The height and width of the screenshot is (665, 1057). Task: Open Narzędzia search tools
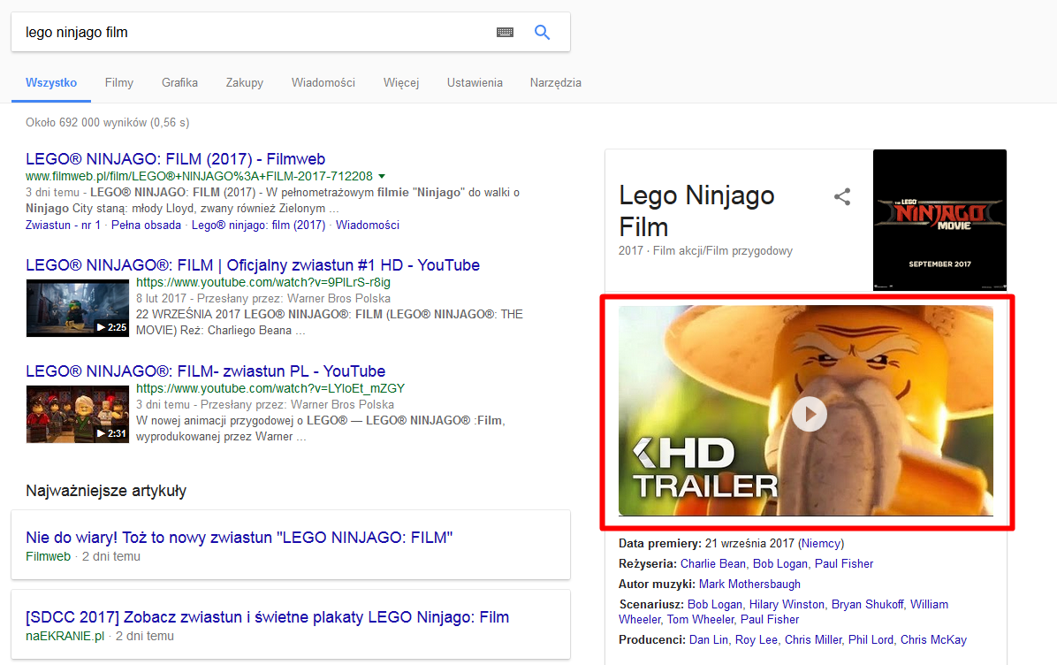tap(556, 82)
